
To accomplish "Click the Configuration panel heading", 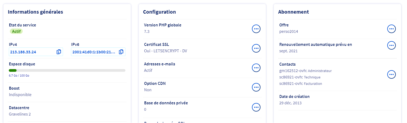I will [159, 12].
